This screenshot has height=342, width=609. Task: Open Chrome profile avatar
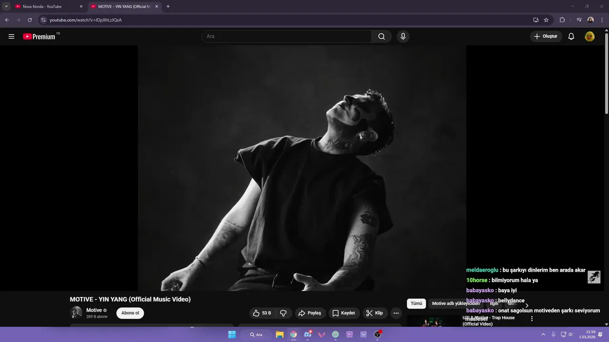coord(590,20)
